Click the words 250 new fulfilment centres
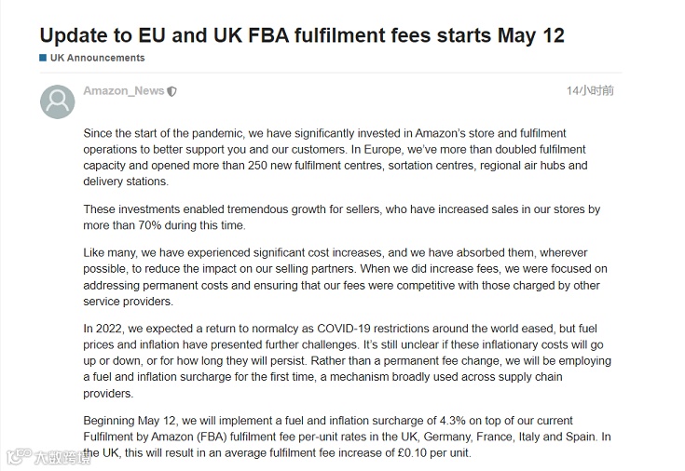Screen dimensions: 685x471 tap(316, 166)
